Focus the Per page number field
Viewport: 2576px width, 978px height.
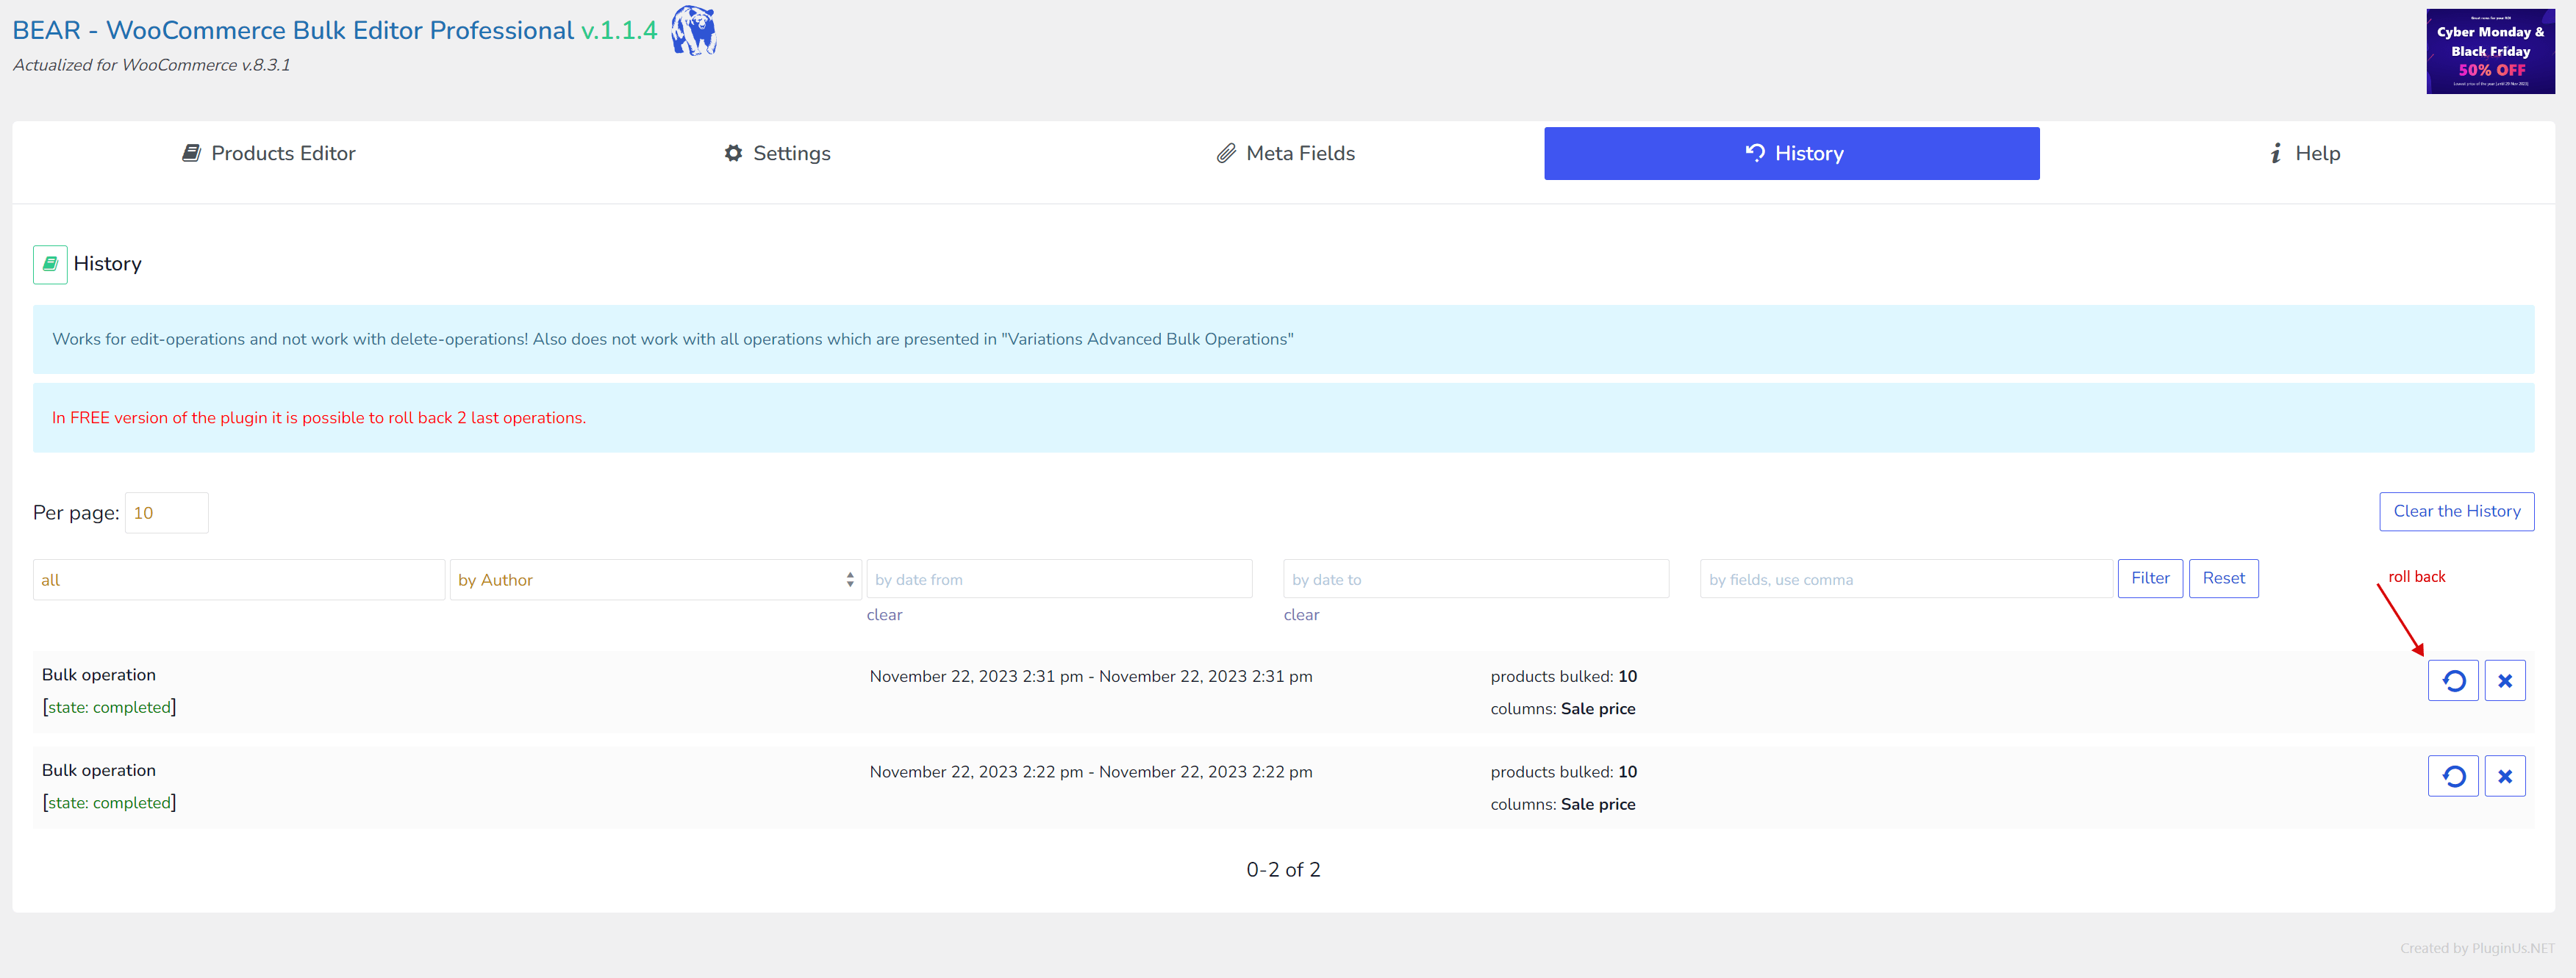click(167, 513)
